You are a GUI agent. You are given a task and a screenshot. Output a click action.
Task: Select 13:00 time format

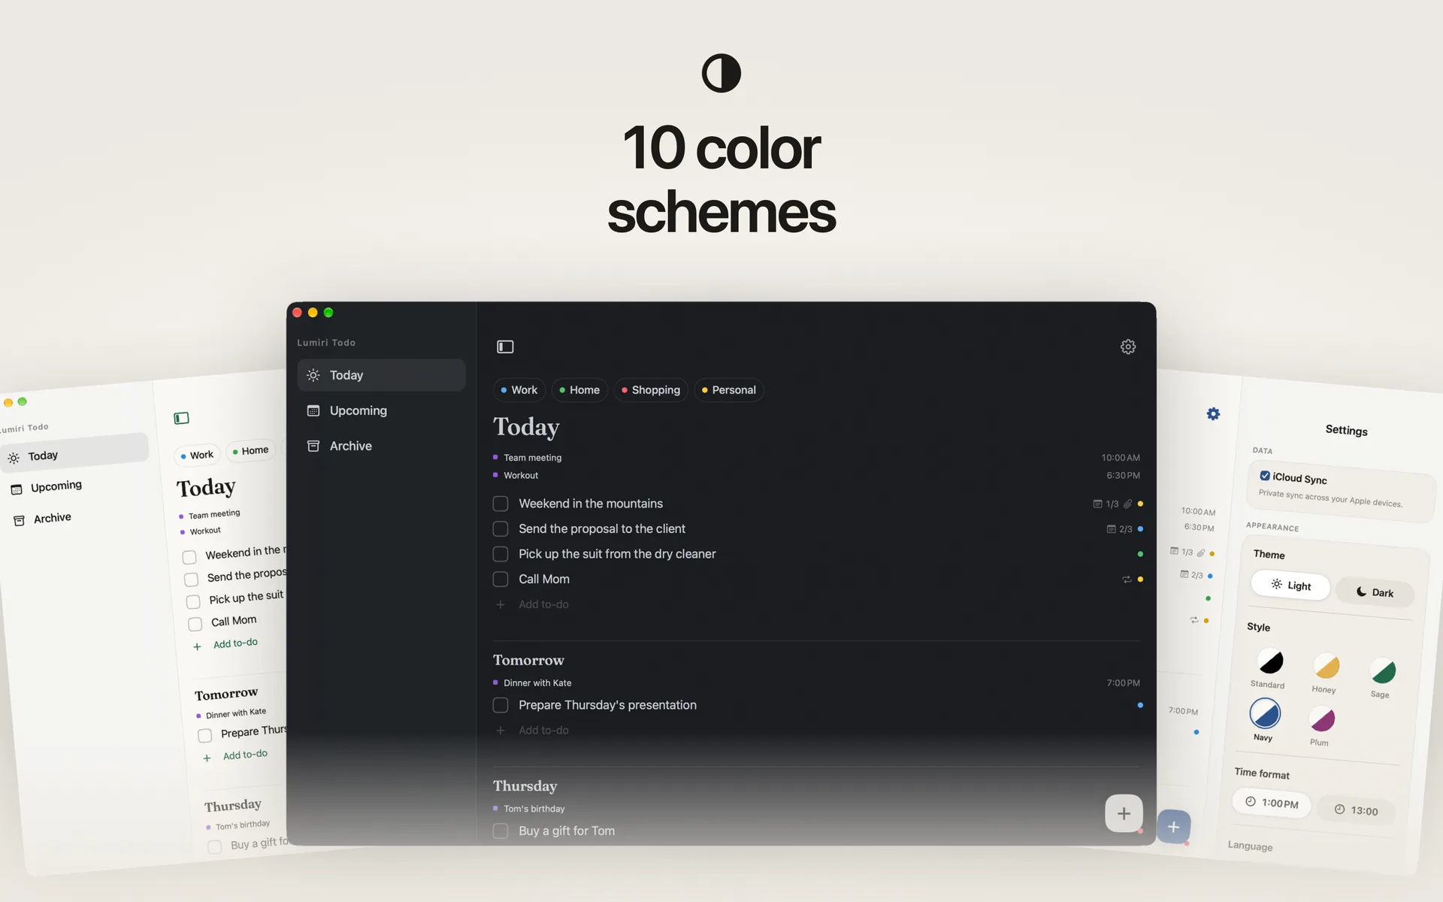1356,810
